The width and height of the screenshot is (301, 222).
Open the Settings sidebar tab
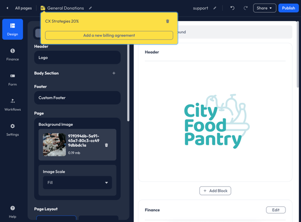tap(13, 130)
